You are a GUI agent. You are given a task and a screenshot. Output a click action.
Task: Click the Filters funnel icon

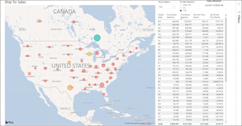239,12
